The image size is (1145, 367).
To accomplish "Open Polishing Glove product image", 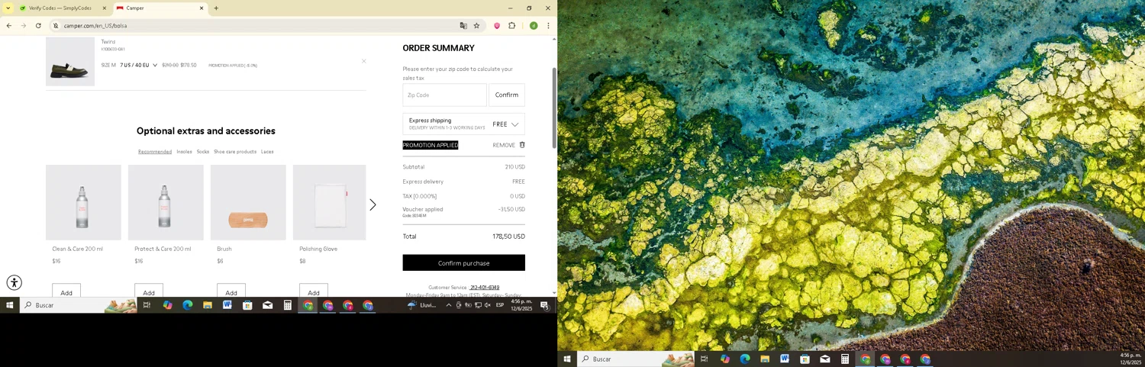I will (x=330, y=202).
